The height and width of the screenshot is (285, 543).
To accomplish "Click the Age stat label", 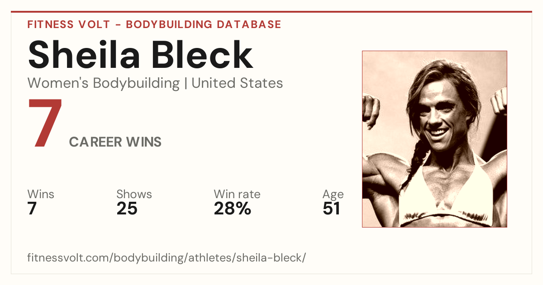I will point(333,195).
